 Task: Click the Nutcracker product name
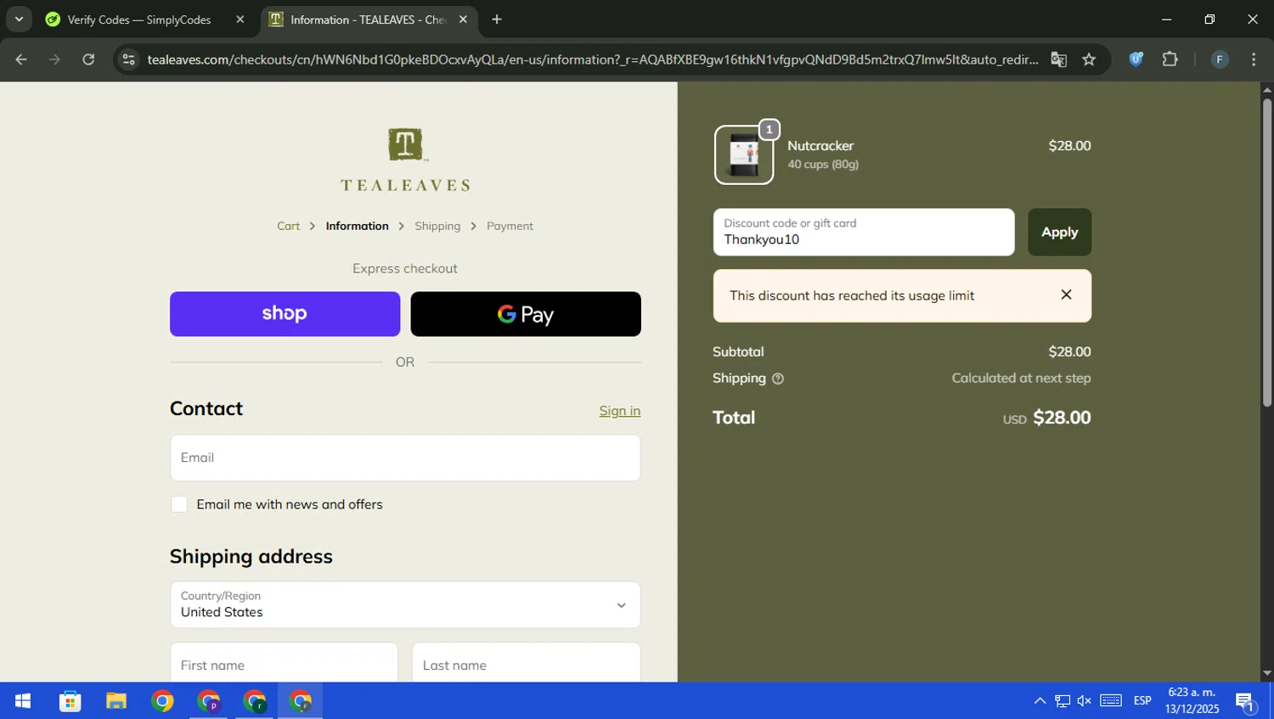tap(820, 146)
